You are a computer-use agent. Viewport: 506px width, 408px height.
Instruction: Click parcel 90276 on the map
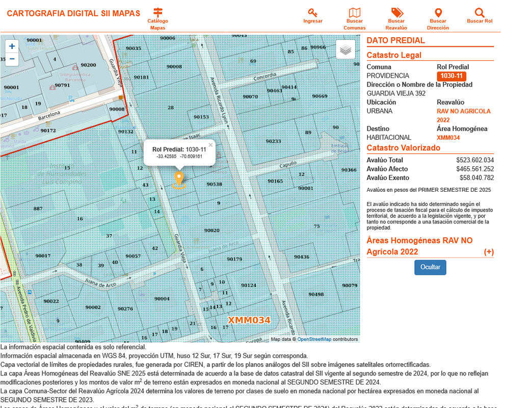tap(125, 309)
